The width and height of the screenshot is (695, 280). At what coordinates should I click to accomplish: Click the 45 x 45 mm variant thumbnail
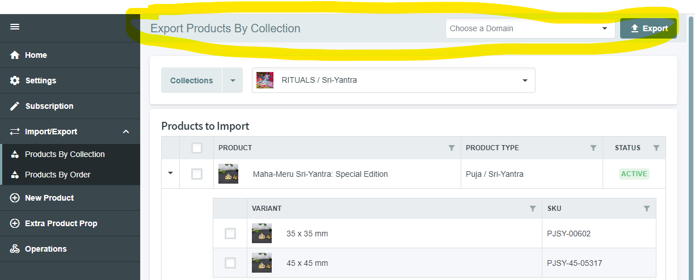point(262,263)
